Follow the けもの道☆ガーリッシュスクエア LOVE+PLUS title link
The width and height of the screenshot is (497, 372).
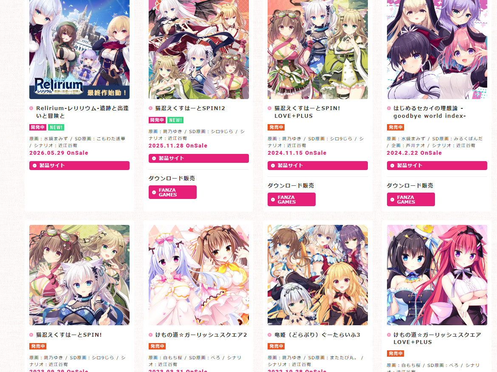tap(437, 338)
